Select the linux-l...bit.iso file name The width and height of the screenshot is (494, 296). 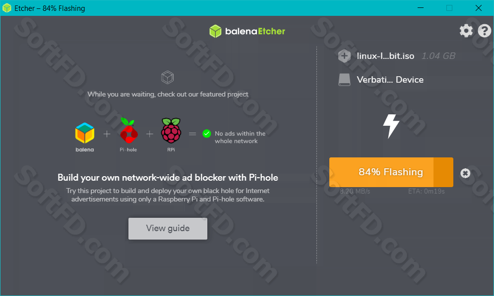(385, 56)
